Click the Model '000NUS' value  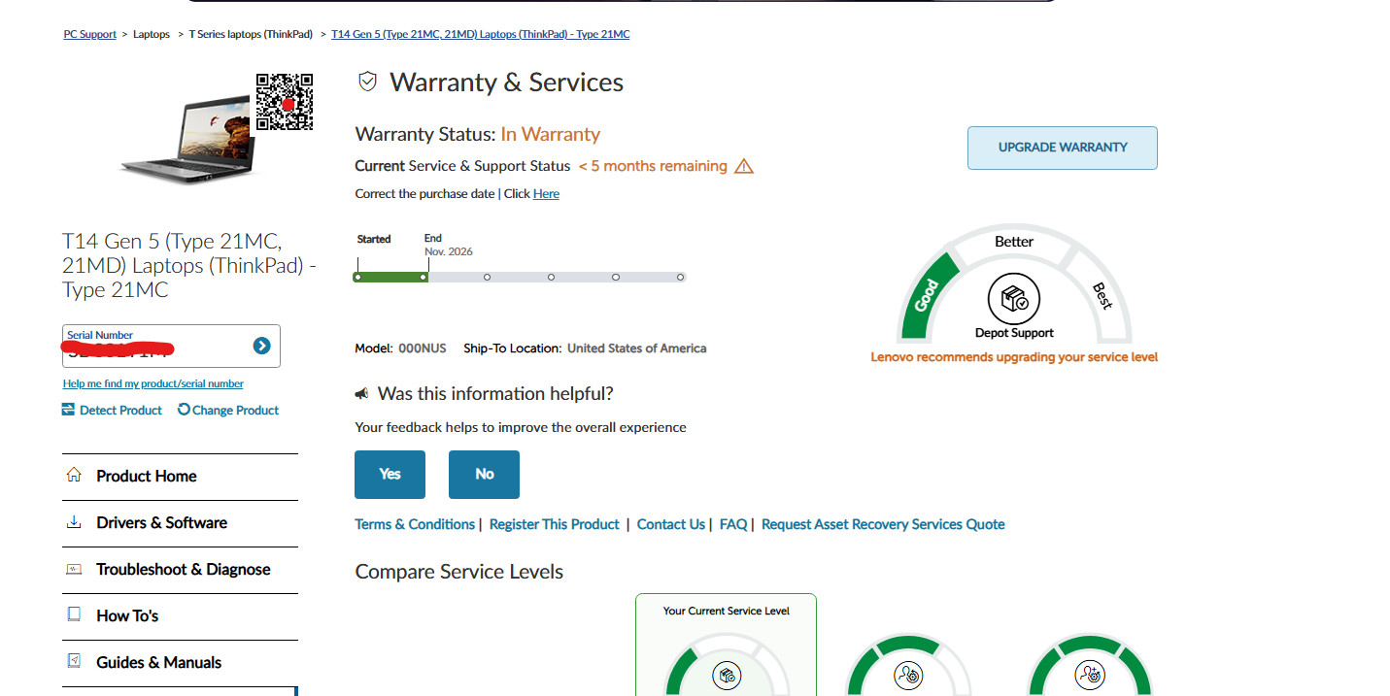pyautogui.click(x=423, y=348)
